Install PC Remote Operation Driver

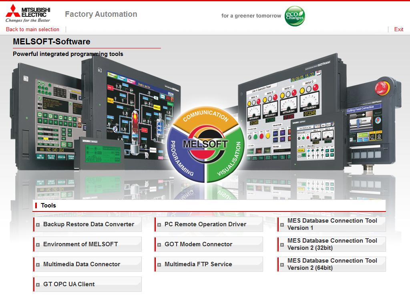click(209, 224)
